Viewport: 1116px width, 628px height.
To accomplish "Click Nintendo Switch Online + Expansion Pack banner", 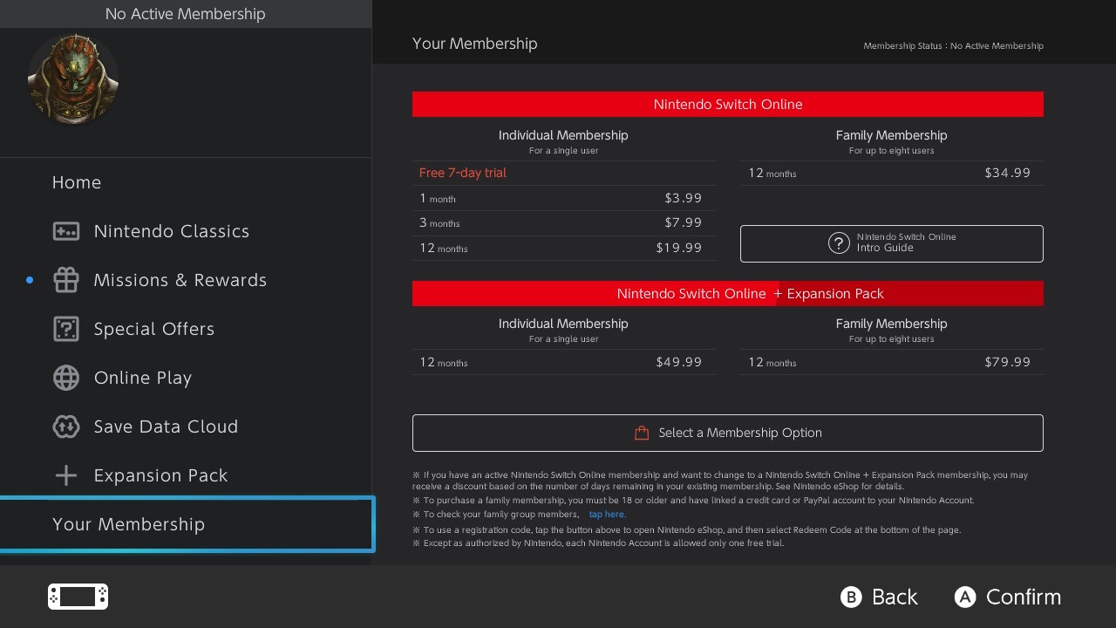I will 727,293.
